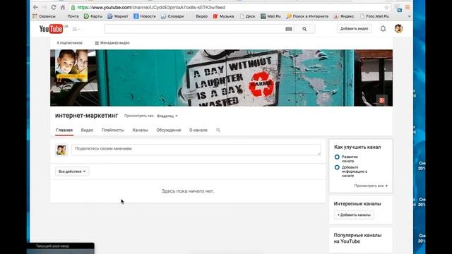Image resolution: width=452 pixels, height=254 pixels.
Task: Open the Яндекс bookmark
Action: tap(344, 16)
